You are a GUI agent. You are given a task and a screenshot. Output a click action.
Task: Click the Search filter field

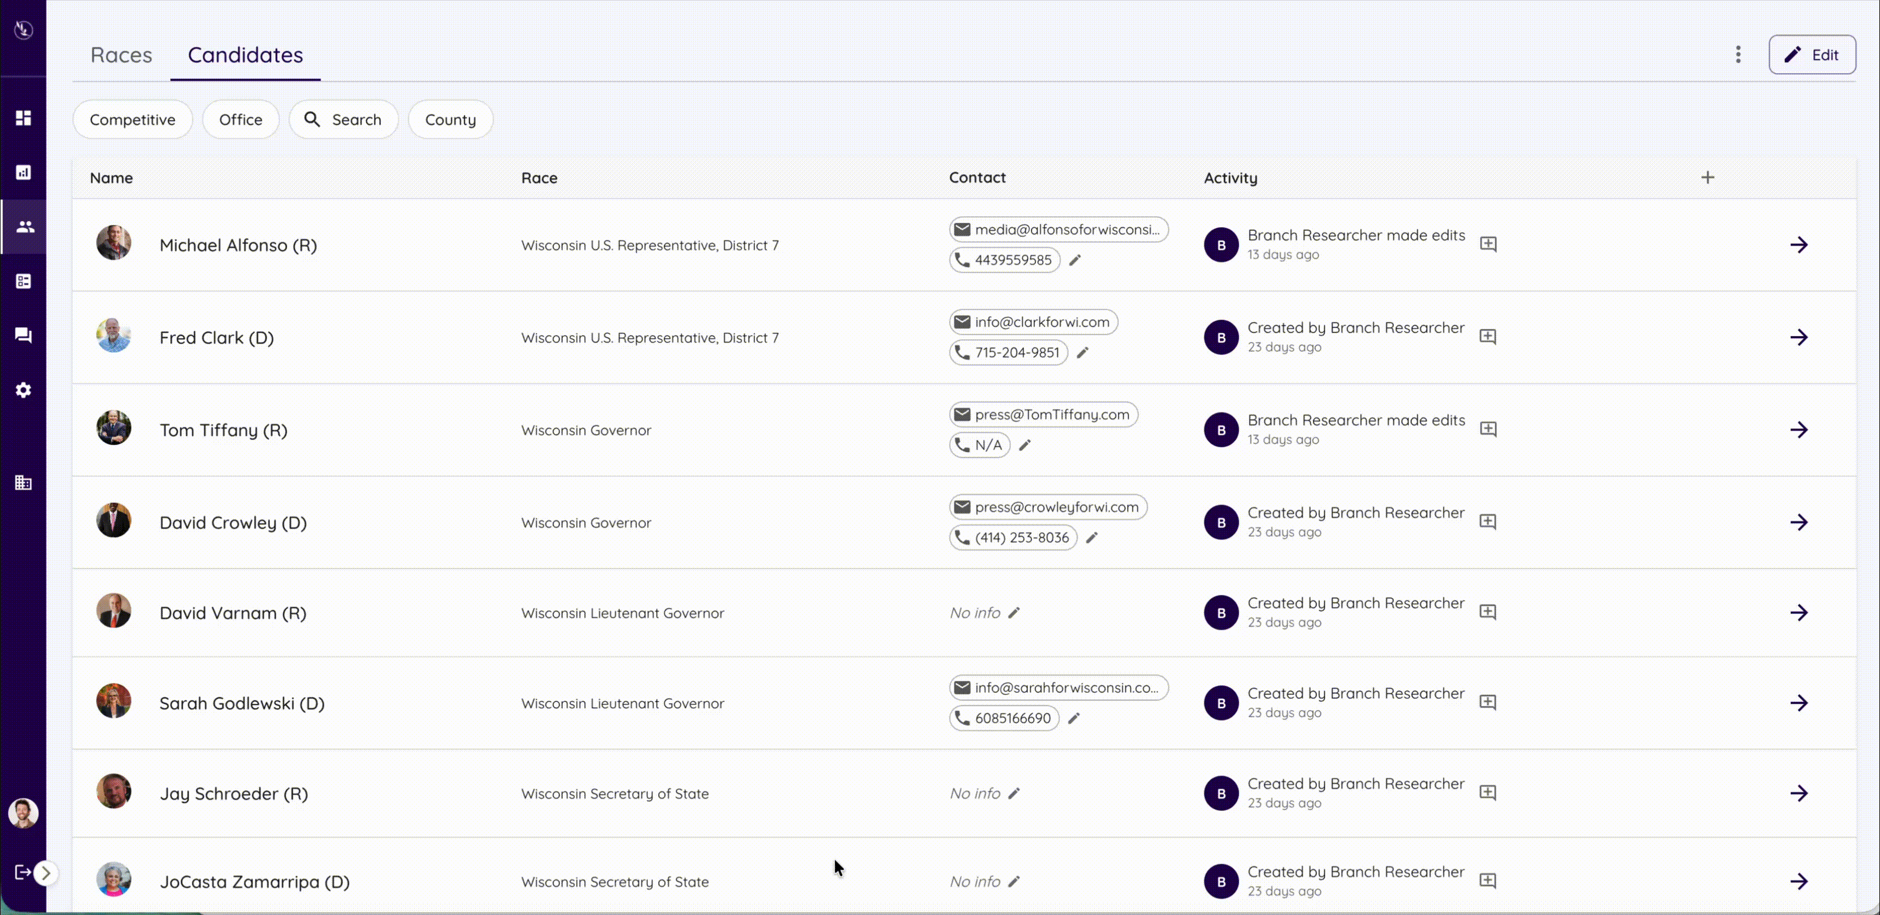tap(343, 120)
